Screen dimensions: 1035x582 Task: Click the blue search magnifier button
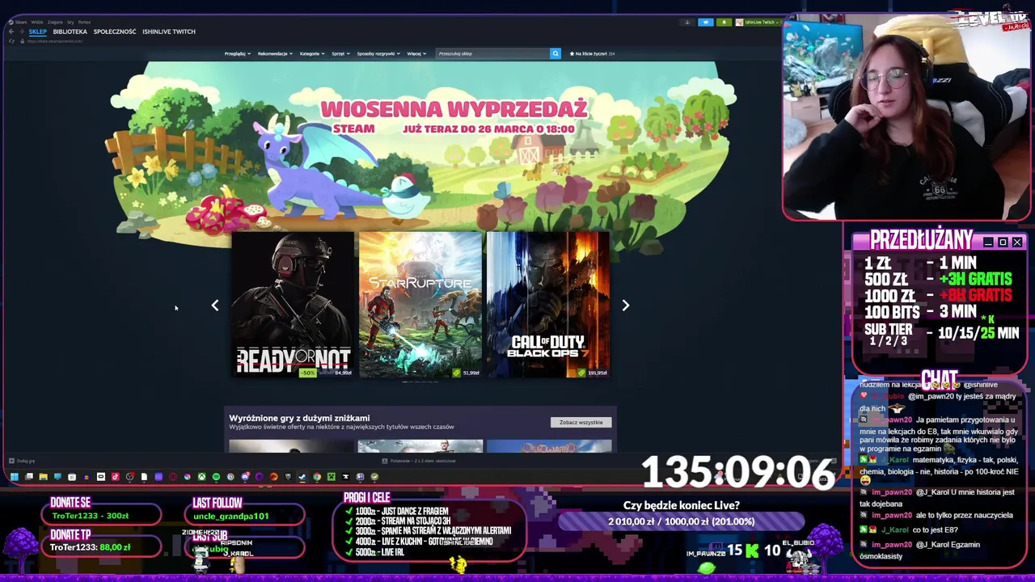pos(556,53)
